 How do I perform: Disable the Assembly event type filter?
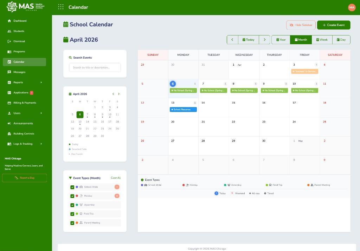72,205
